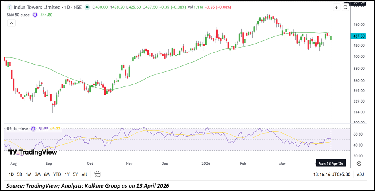Click the TradingView logo watermark
This screenshot has width=375, height=191.
(x=33, y=152)
